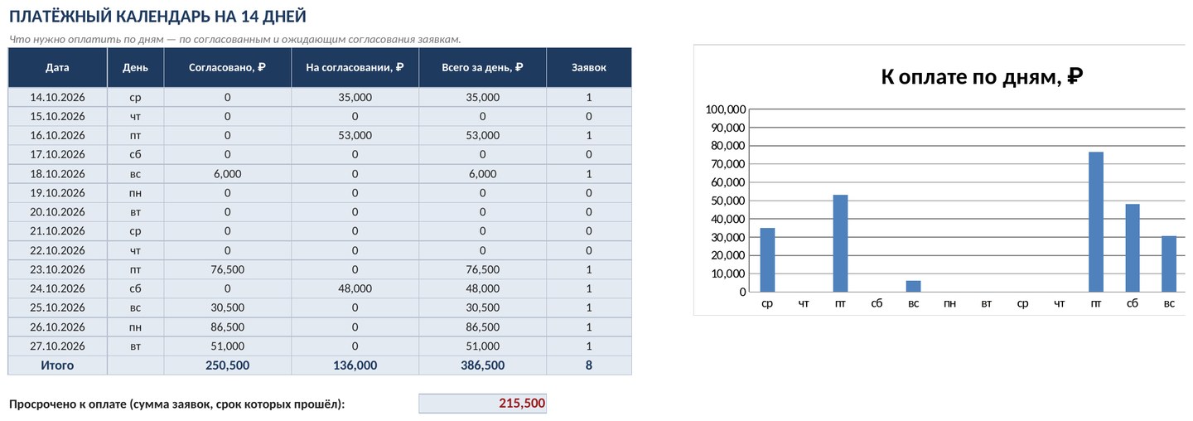Select the date cell 24.10.2026

point(57,288)
